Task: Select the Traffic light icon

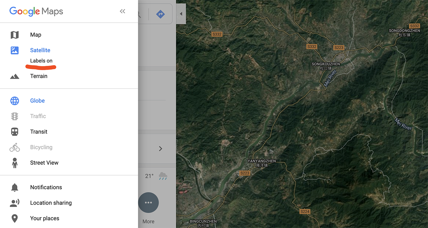Action: point(15,116)
